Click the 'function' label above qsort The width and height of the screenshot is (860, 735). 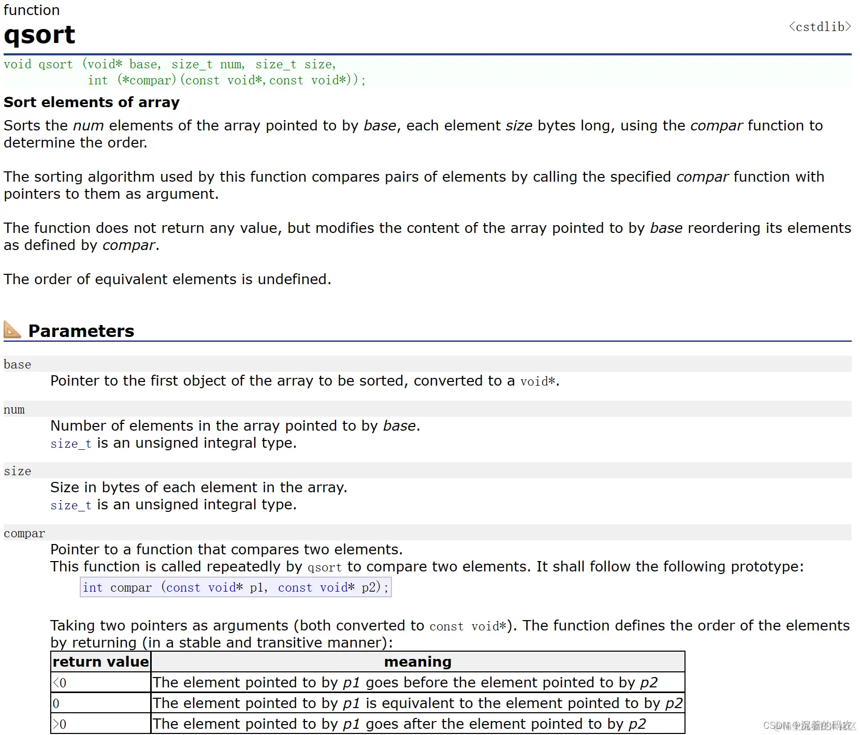coord(32,10)
